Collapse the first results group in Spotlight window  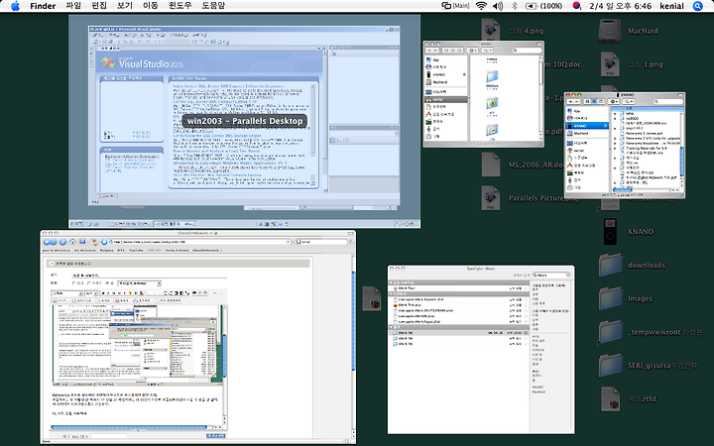[x=391, y=282]
